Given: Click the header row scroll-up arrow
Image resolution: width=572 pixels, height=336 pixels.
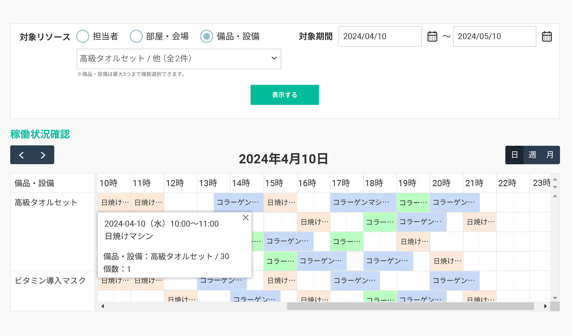Looking at the screenshot, I should tap(555, 179).
